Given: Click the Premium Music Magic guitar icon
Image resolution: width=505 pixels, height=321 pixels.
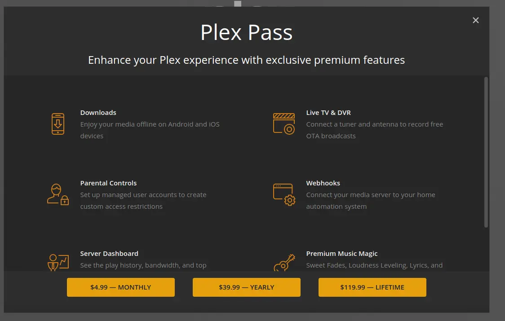Looking at the screenshot, I should 284,263.
